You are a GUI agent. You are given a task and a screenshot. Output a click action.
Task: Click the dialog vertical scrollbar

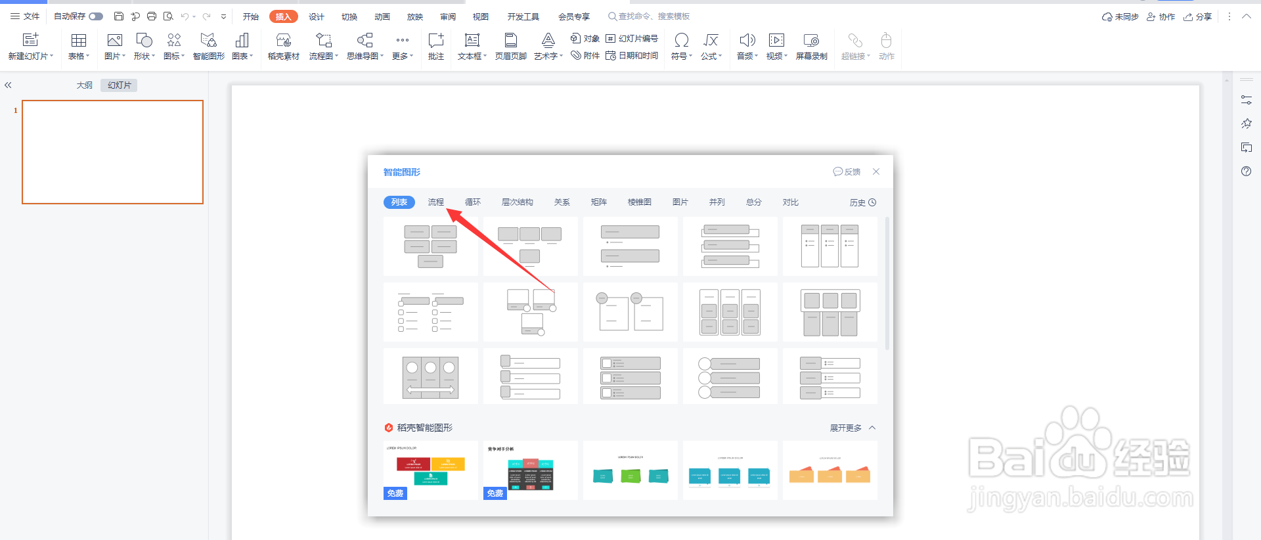click(887, 284)
